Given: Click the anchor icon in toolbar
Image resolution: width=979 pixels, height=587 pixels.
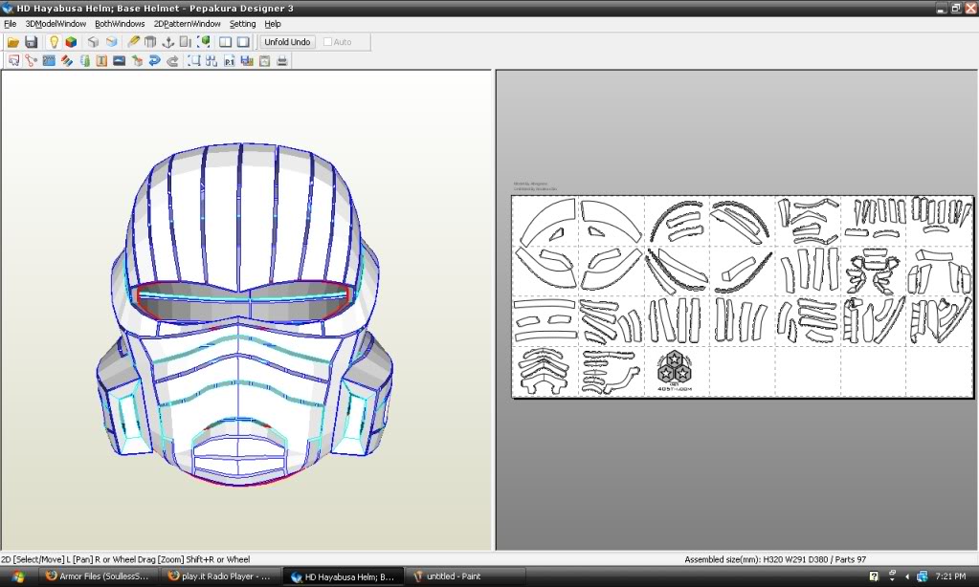Looking at the screenshot, I should [168, 42].
